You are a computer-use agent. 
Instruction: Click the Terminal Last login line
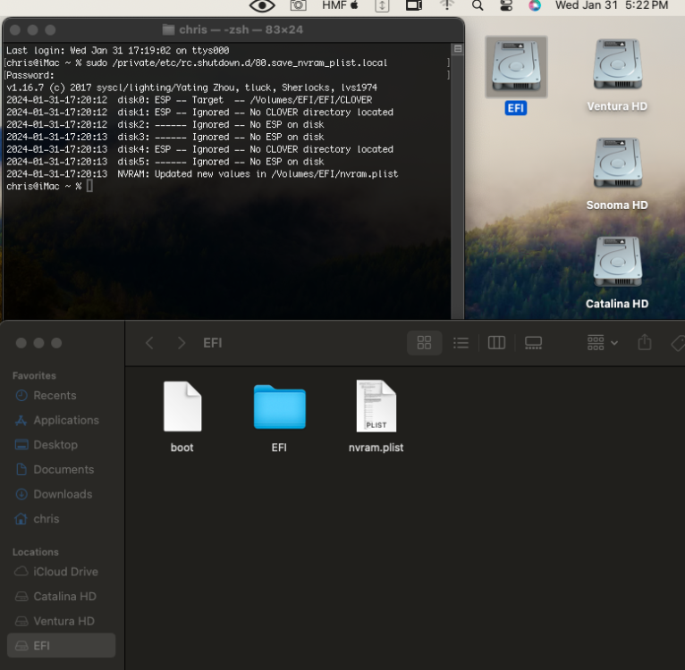coord(117,51)
